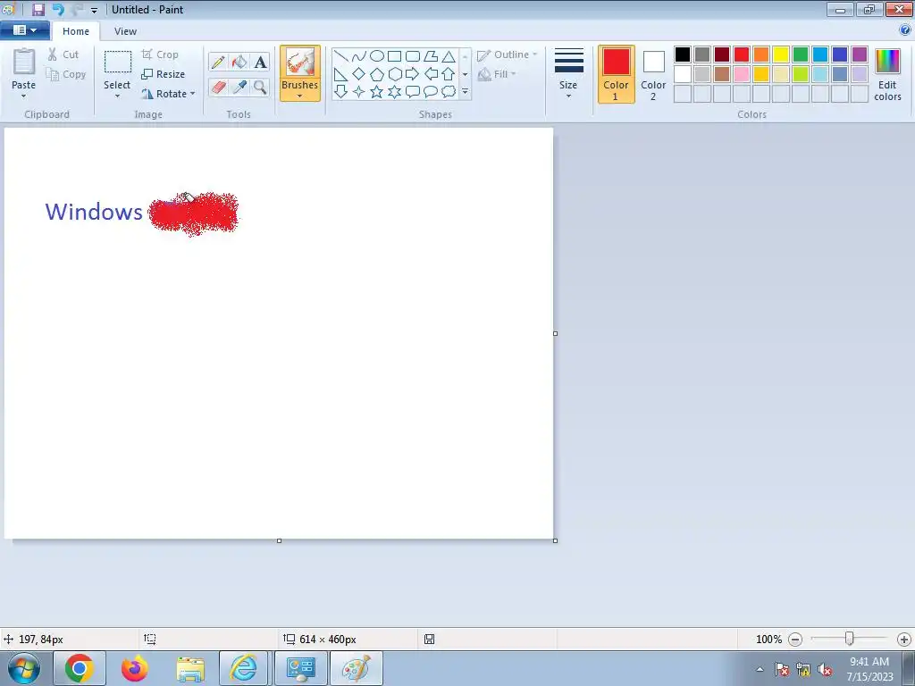
Task: Switch to the View tab
Action: 125,31
